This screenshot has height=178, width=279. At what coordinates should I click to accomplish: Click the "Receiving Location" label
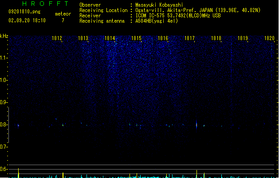103,10
